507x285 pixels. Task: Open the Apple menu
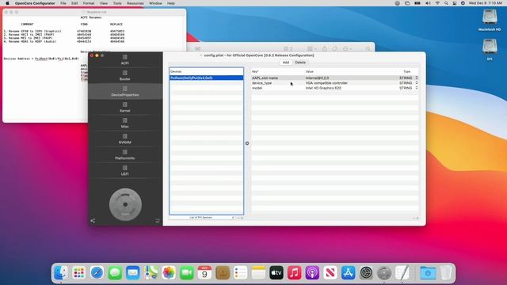(7, 3)
